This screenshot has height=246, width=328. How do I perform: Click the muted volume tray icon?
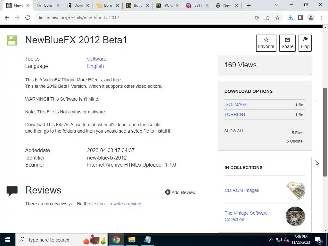[x=287, y=240]
